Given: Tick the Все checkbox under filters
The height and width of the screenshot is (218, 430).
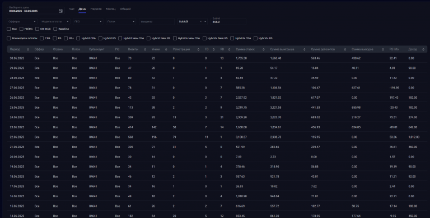Looking at the screenshot, I should click(9, 29).
